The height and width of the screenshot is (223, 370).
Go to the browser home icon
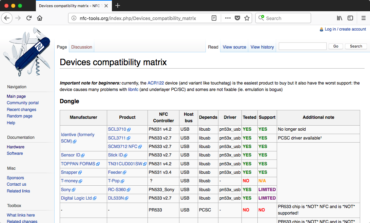click(40, 18)
